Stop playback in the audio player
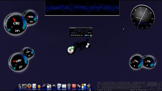The height and width of the screenshot is (91, 162). click(77, 35)
